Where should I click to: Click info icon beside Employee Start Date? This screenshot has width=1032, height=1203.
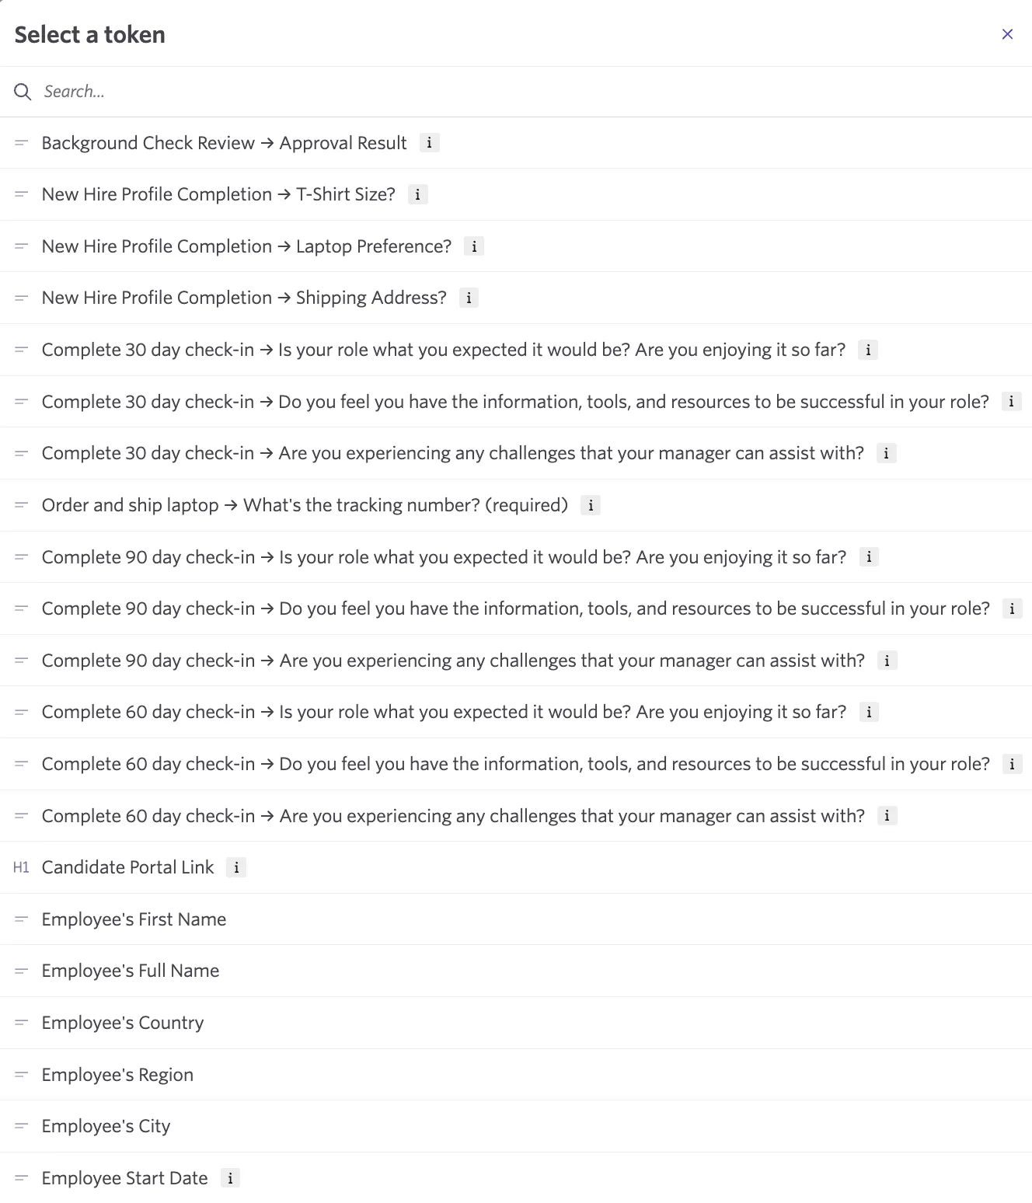[230, 1178]
